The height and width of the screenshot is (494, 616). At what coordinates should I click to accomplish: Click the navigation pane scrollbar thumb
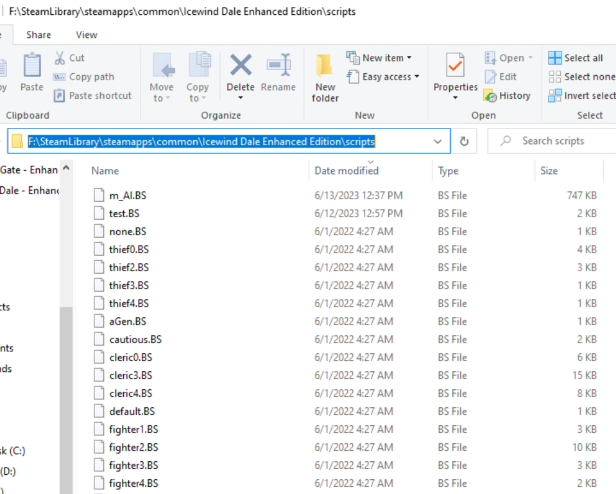click(x=66, y=399)
